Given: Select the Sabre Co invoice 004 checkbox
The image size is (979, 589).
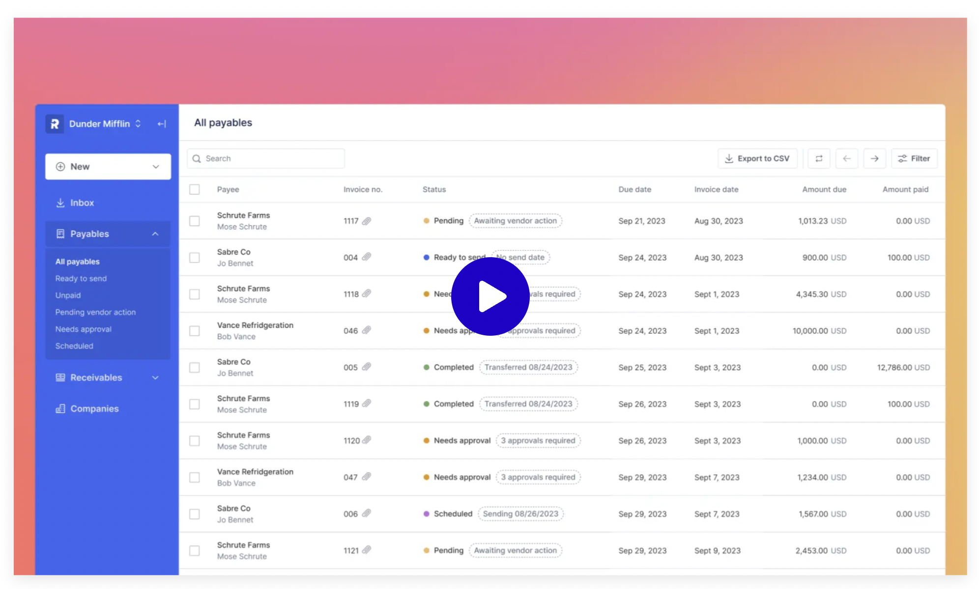Looking at the screenshot, I should pyautogui.click(x=195, y=258).
